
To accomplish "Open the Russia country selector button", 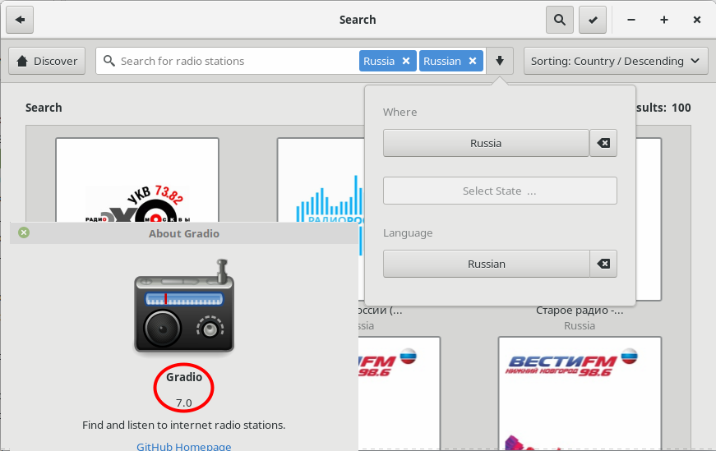I will coord(486,143).
